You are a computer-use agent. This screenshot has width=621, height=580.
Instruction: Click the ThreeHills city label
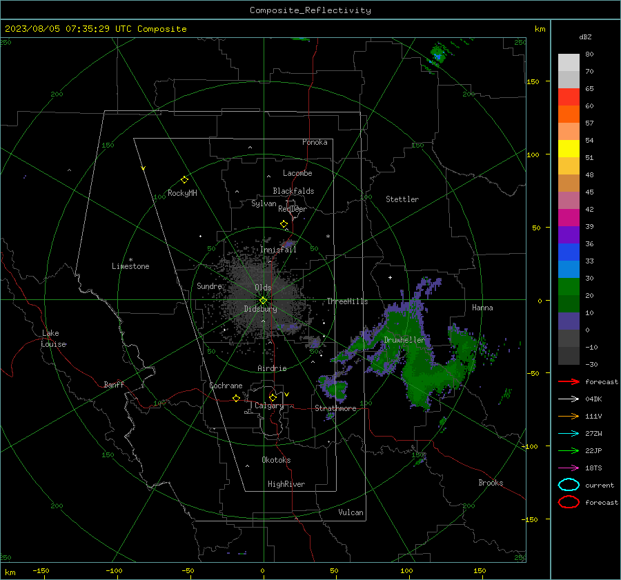click(347, 301)
